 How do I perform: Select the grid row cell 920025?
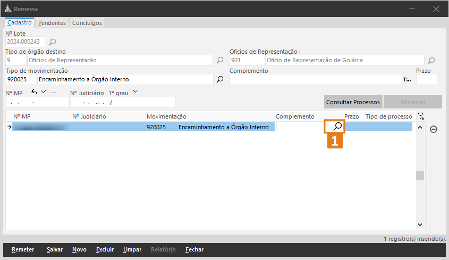click(x=156, y=127)
